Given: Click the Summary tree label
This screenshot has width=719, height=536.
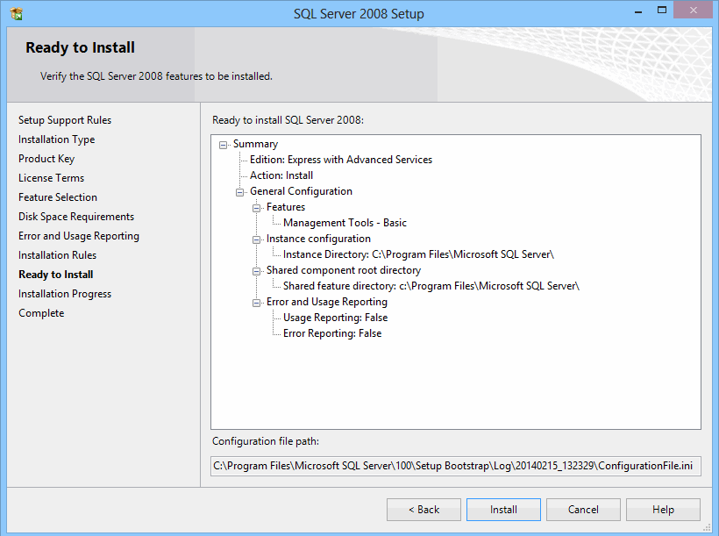Looking at the screenshot, I should pyautogui.click(x=255, y=144).
